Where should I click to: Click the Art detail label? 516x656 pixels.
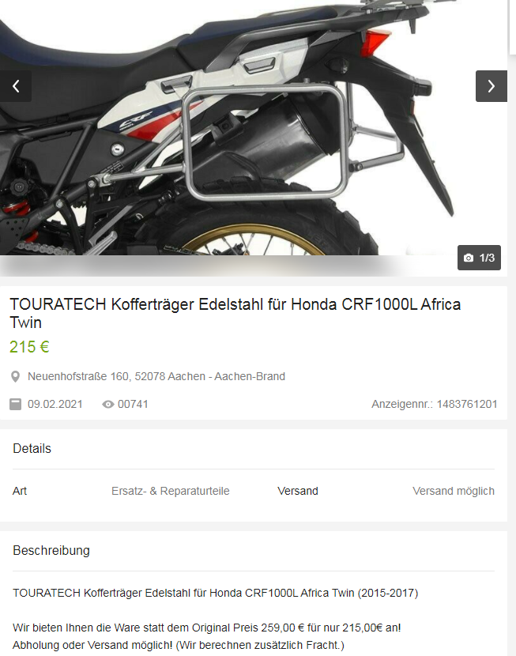point(20,491)
